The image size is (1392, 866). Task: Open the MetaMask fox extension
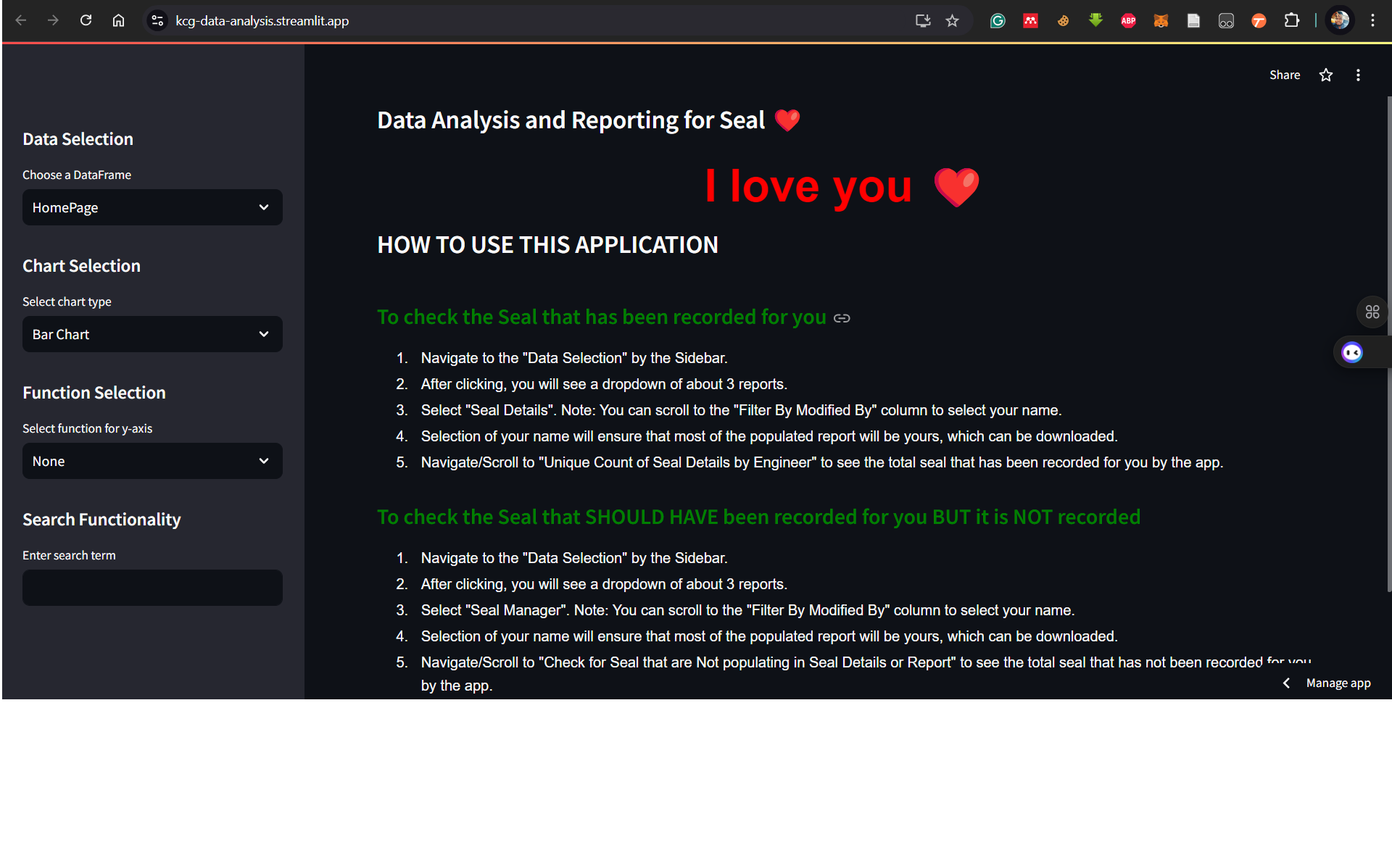point(1161,21)
